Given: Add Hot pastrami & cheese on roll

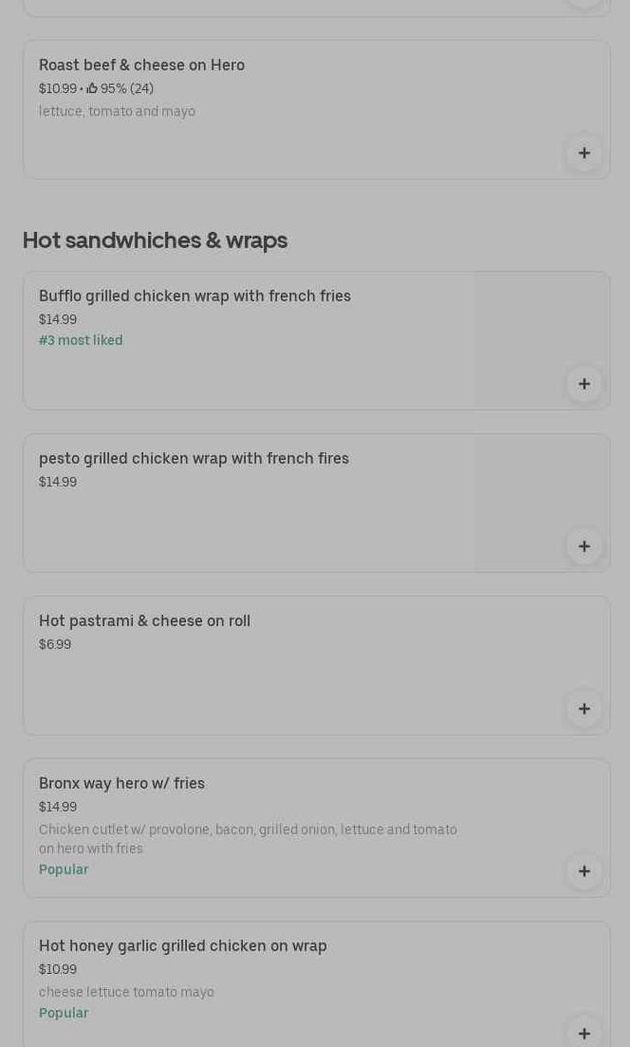Looking at the screenshot, I should pyautogui.click(x=584, y=709).
